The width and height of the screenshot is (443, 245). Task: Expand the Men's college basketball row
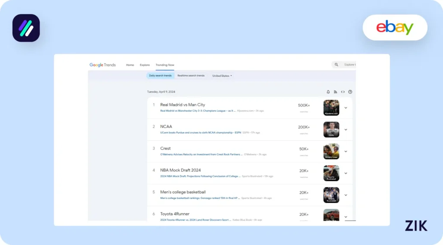pyautogui.click(x=346, y=195)
